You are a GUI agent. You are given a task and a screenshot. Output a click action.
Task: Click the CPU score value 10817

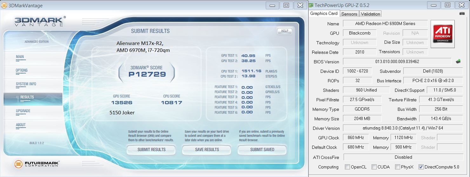pyautogui.click(x=171, y=102)
